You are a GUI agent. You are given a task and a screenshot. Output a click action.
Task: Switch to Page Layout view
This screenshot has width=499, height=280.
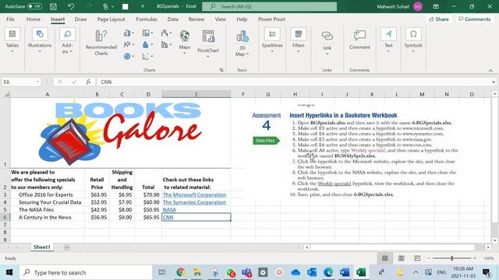tap(402, 258)
